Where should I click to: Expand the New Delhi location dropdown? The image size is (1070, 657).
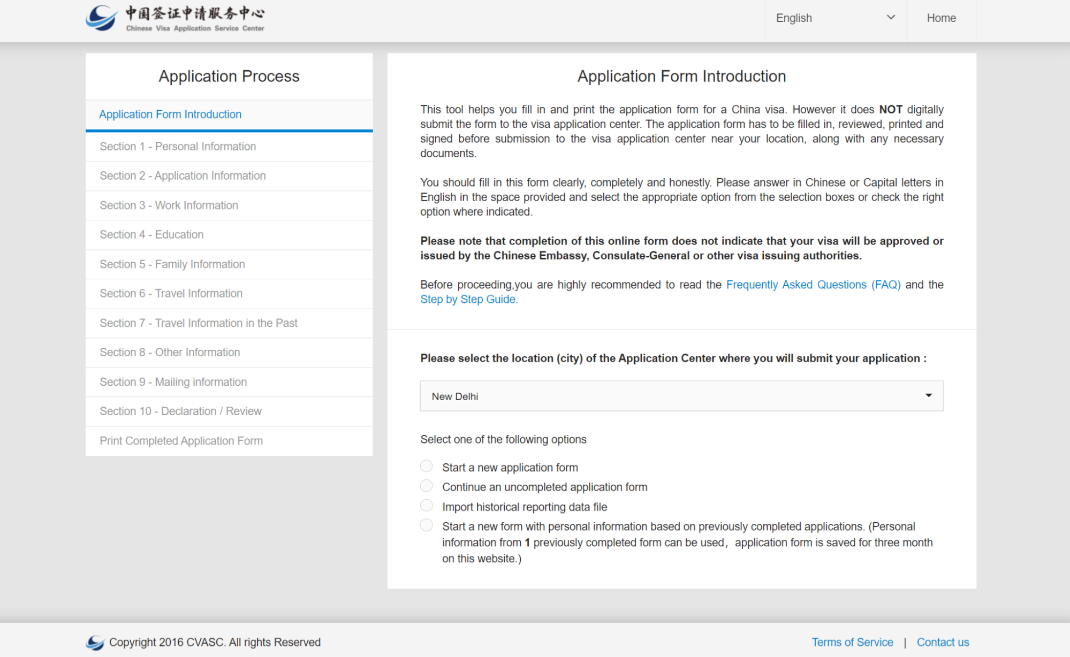pyautogui.click(x=681, y=396)
